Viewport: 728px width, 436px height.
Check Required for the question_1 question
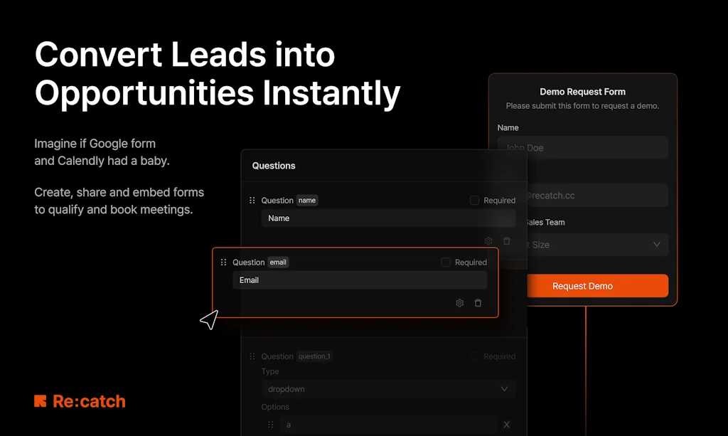pyautogui.click(x=475, y=356)
